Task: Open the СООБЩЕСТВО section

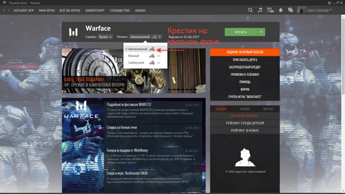Action: pos(120,10)
